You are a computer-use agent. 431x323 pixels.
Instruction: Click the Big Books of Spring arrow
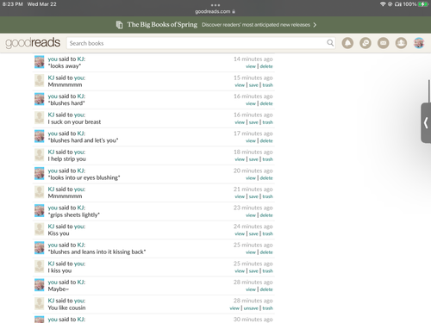point(315,25)
